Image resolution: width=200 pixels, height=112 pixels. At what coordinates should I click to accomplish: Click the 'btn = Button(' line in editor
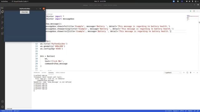[x=47, y=56]
